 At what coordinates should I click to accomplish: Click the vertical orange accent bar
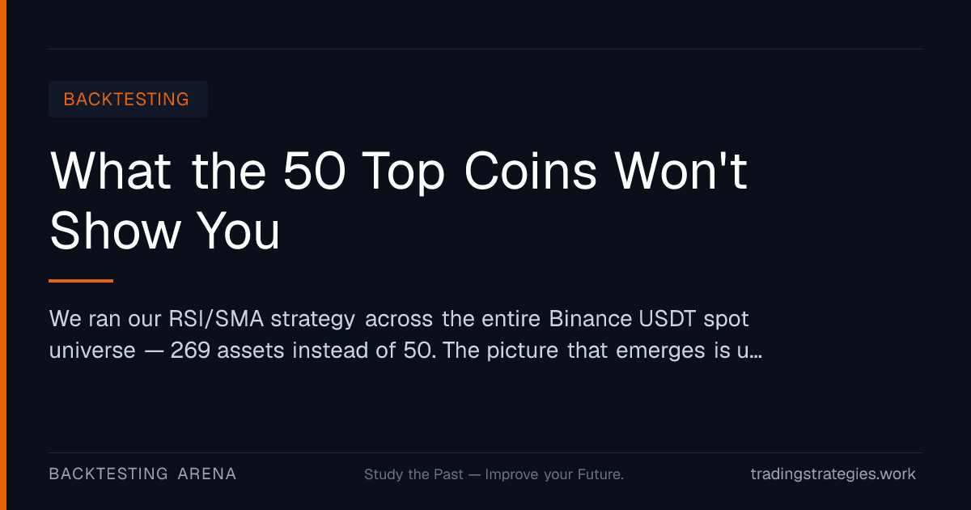coord(3,255)
